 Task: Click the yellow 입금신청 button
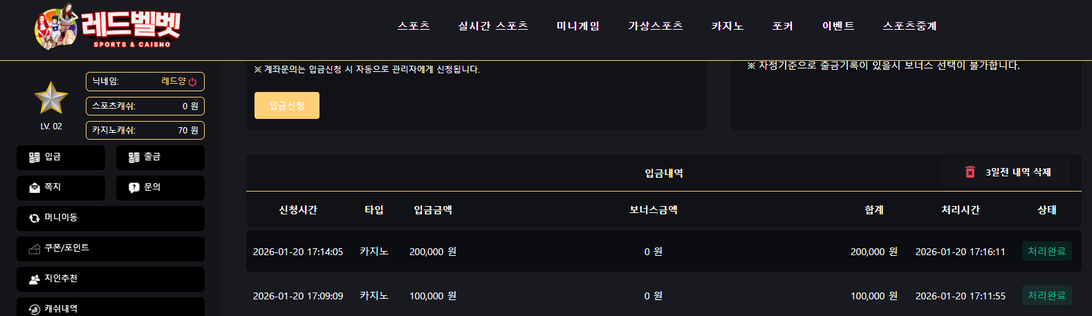pyautogui.click(x=287, y=106)
